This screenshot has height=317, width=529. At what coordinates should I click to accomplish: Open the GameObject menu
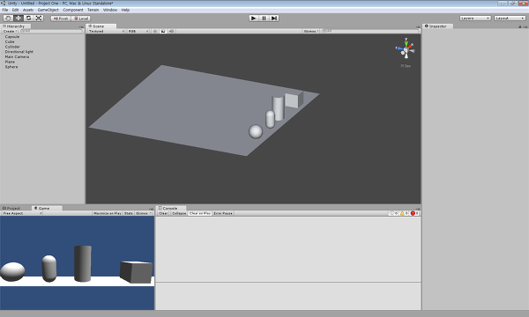48,10
